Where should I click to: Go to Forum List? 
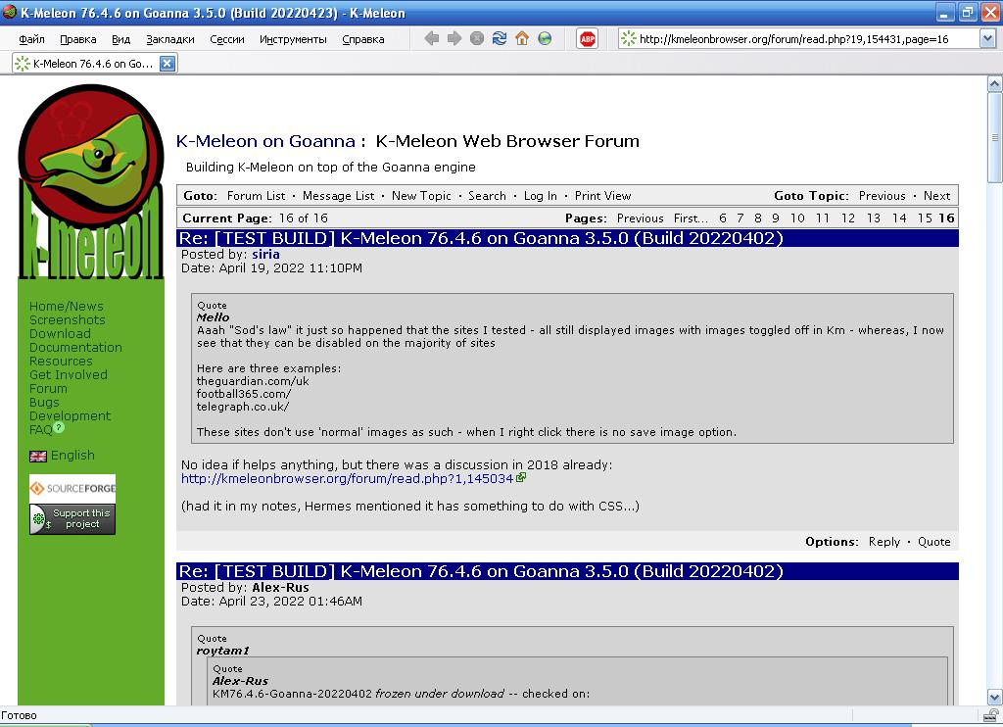[x=256, y=196]
